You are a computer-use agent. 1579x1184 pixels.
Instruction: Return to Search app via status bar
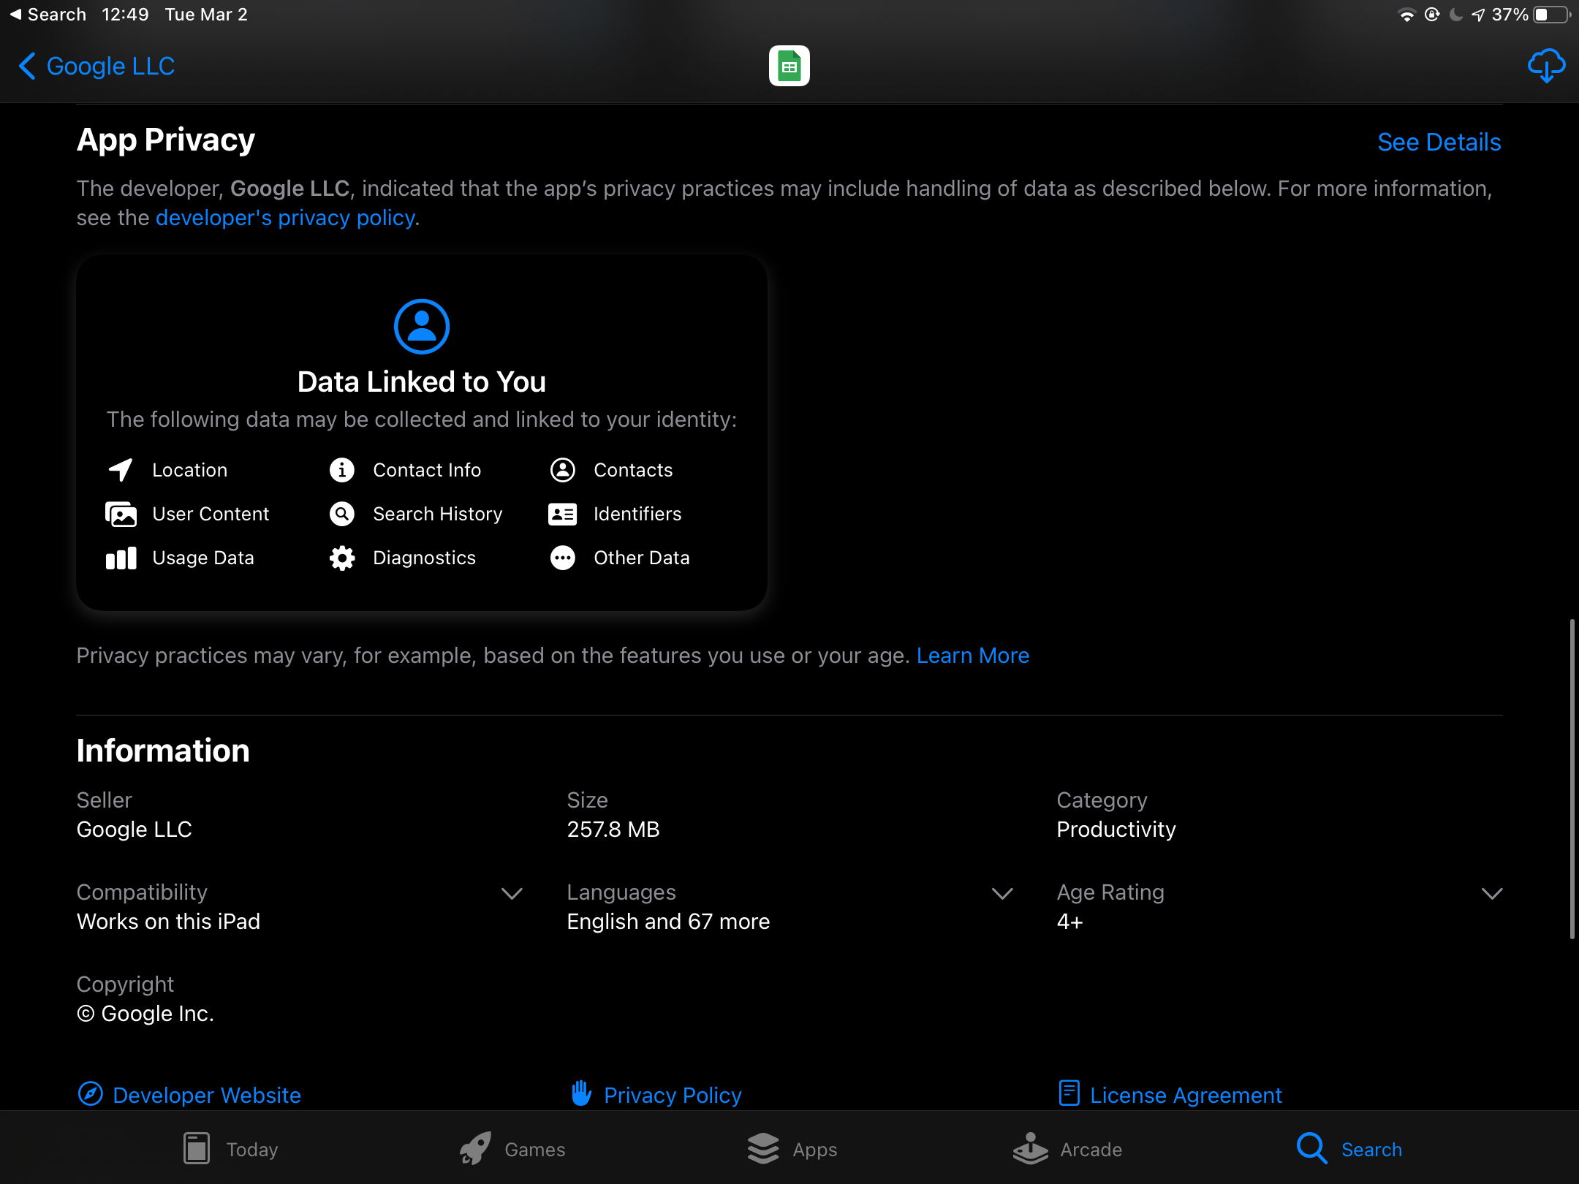click(x=48, y=15)
